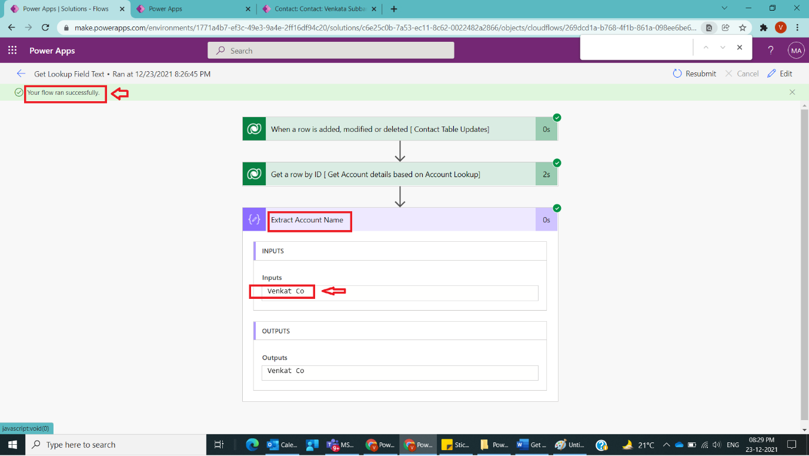Select the Dataverse icon on 'Get a row by ID' step
Image resolution: width=809 pixels, height=456 pixels.
click(254, 174)
